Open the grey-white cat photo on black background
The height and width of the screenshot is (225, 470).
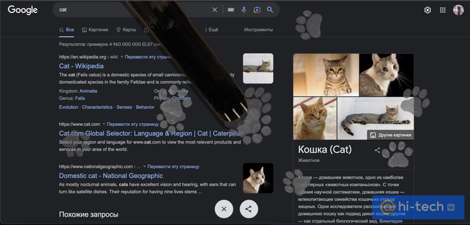point(387,75)
